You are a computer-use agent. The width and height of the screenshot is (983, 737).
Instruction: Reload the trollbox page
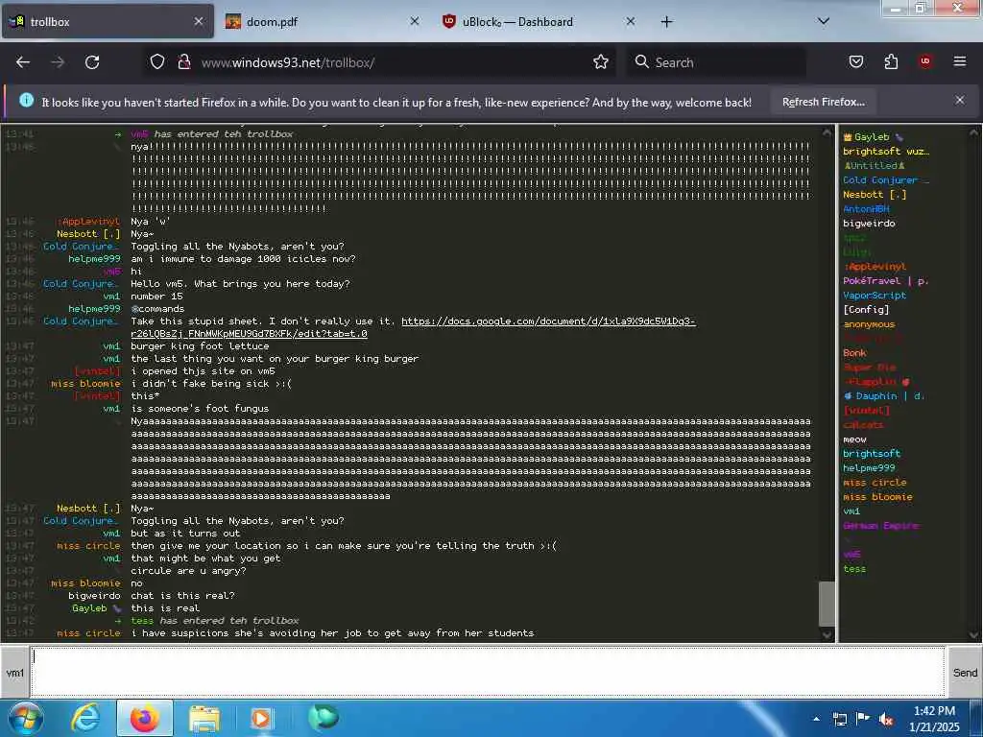click(x=92, y=62)
